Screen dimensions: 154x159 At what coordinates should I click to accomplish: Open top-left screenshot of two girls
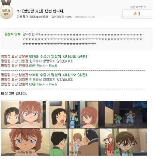pyautogui.click(x=23, y=114)
